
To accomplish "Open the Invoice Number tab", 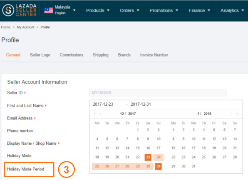I will point(154,55).
